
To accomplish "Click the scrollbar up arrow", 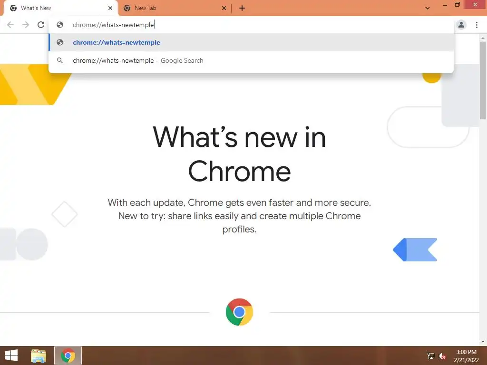I will pos(483,38).
